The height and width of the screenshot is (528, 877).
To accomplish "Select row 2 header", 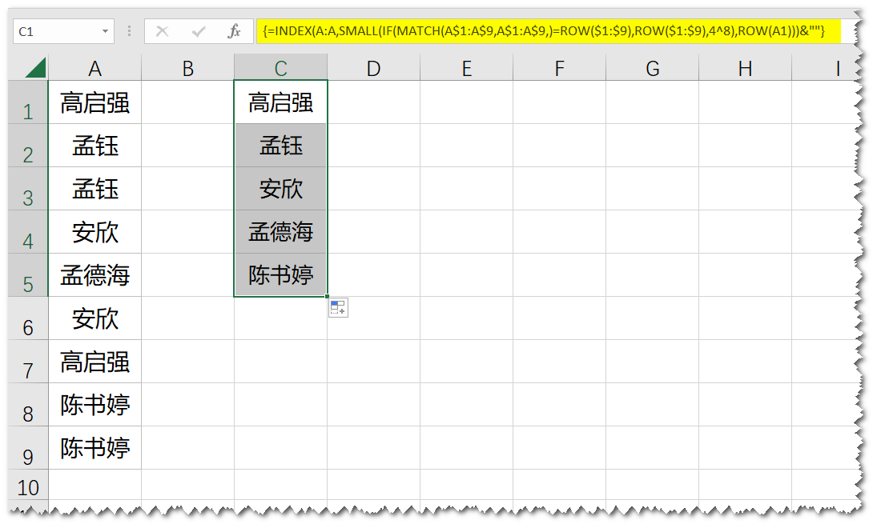I will pyautogui.click(x=28, y=146).
